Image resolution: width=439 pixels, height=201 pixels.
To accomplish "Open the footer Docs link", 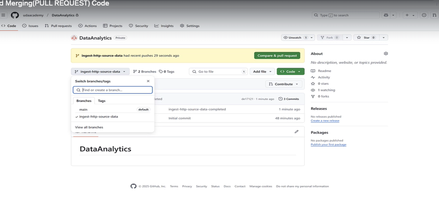I will tap(227, 186).
